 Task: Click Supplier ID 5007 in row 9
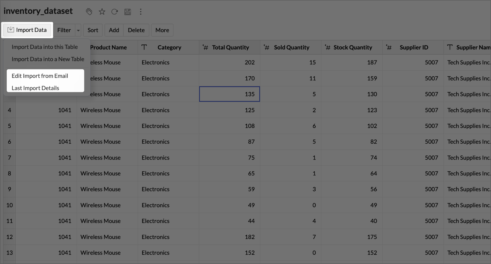pos(413,189)
